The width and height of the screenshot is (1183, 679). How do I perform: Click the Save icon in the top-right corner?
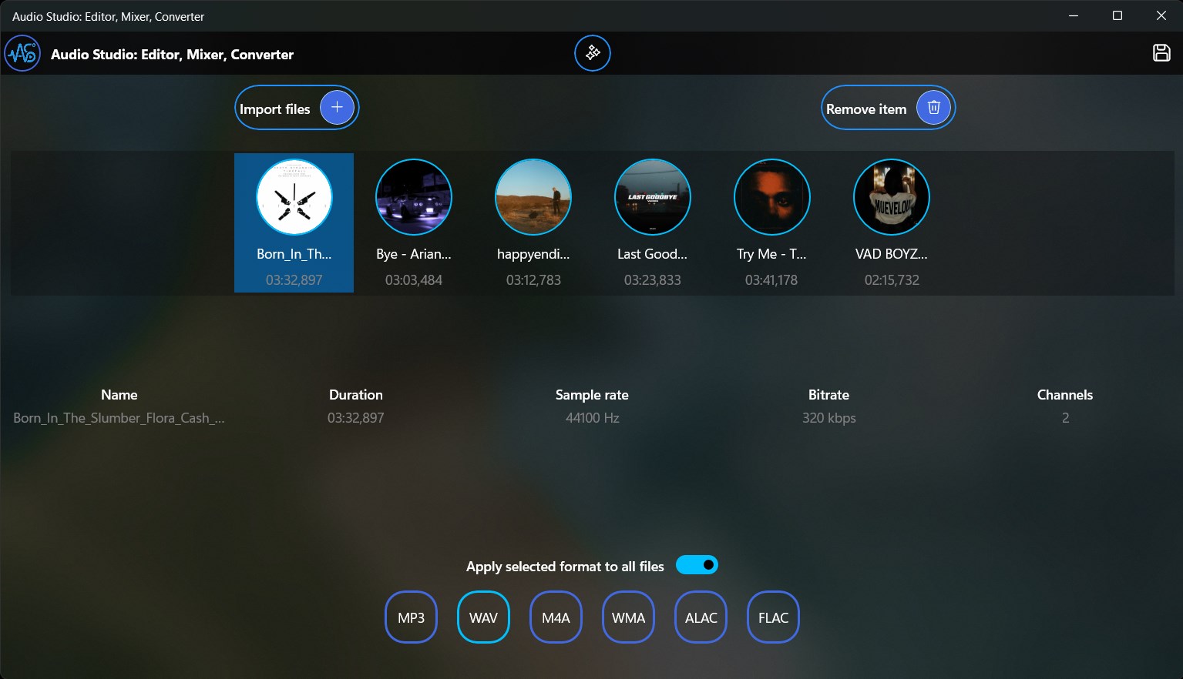[1162, 52]
